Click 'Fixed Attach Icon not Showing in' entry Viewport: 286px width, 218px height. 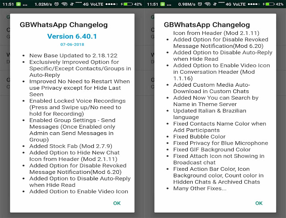[219, 156]
